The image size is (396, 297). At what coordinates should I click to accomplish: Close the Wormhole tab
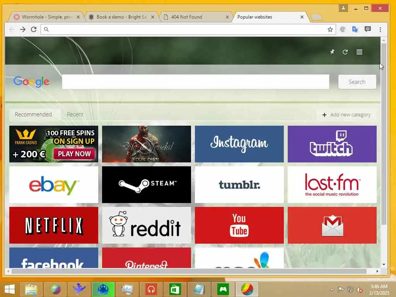78,17
